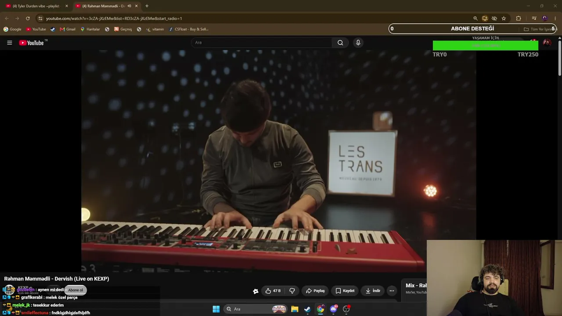Click the Windows taskbar search box
Viewport: 562px width, 316px height.
click(256, 309)
